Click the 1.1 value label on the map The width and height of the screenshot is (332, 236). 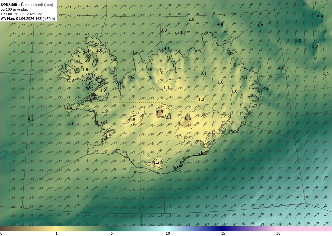pyautogui.click(x=166, y=88)
